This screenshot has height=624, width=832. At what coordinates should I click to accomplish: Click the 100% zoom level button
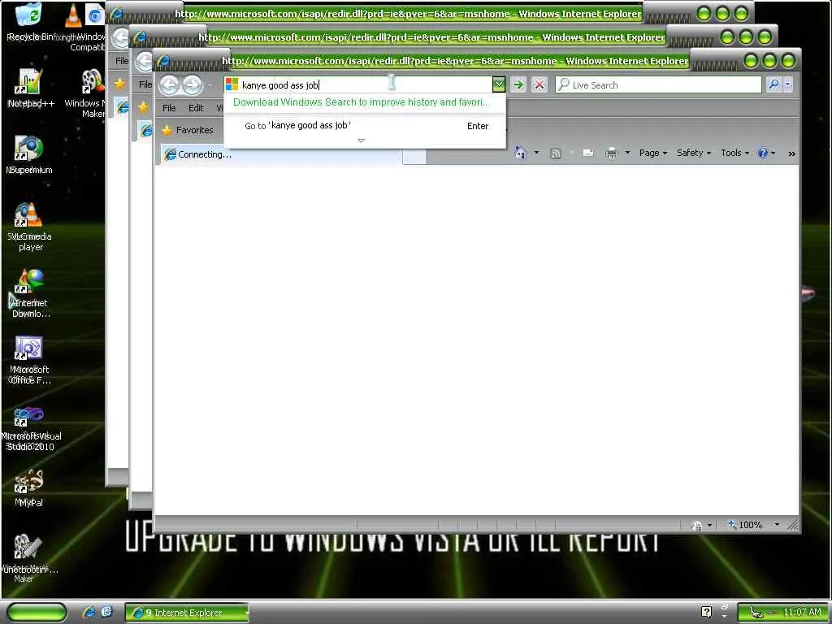click(746, 524)
